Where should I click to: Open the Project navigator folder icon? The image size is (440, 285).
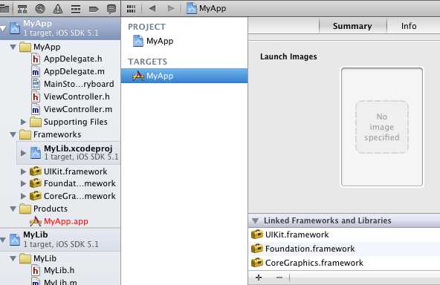[4, 9]
